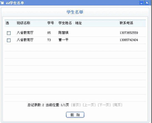Viewport: 152px width, 123px height.
Task: Go to first page via 首页 link
Action: pyautogui.click(x=76, y=105)
